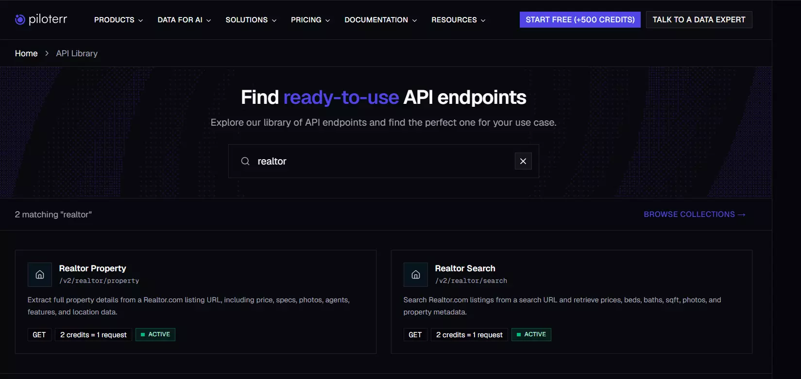Viewport: 801px width, 379px height.
Task: Clear the realtor search with X button
Action: [x=523, y=161]
